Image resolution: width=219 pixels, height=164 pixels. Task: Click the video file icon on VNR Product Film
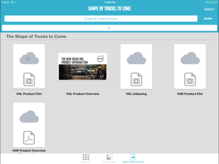[190, 79]
